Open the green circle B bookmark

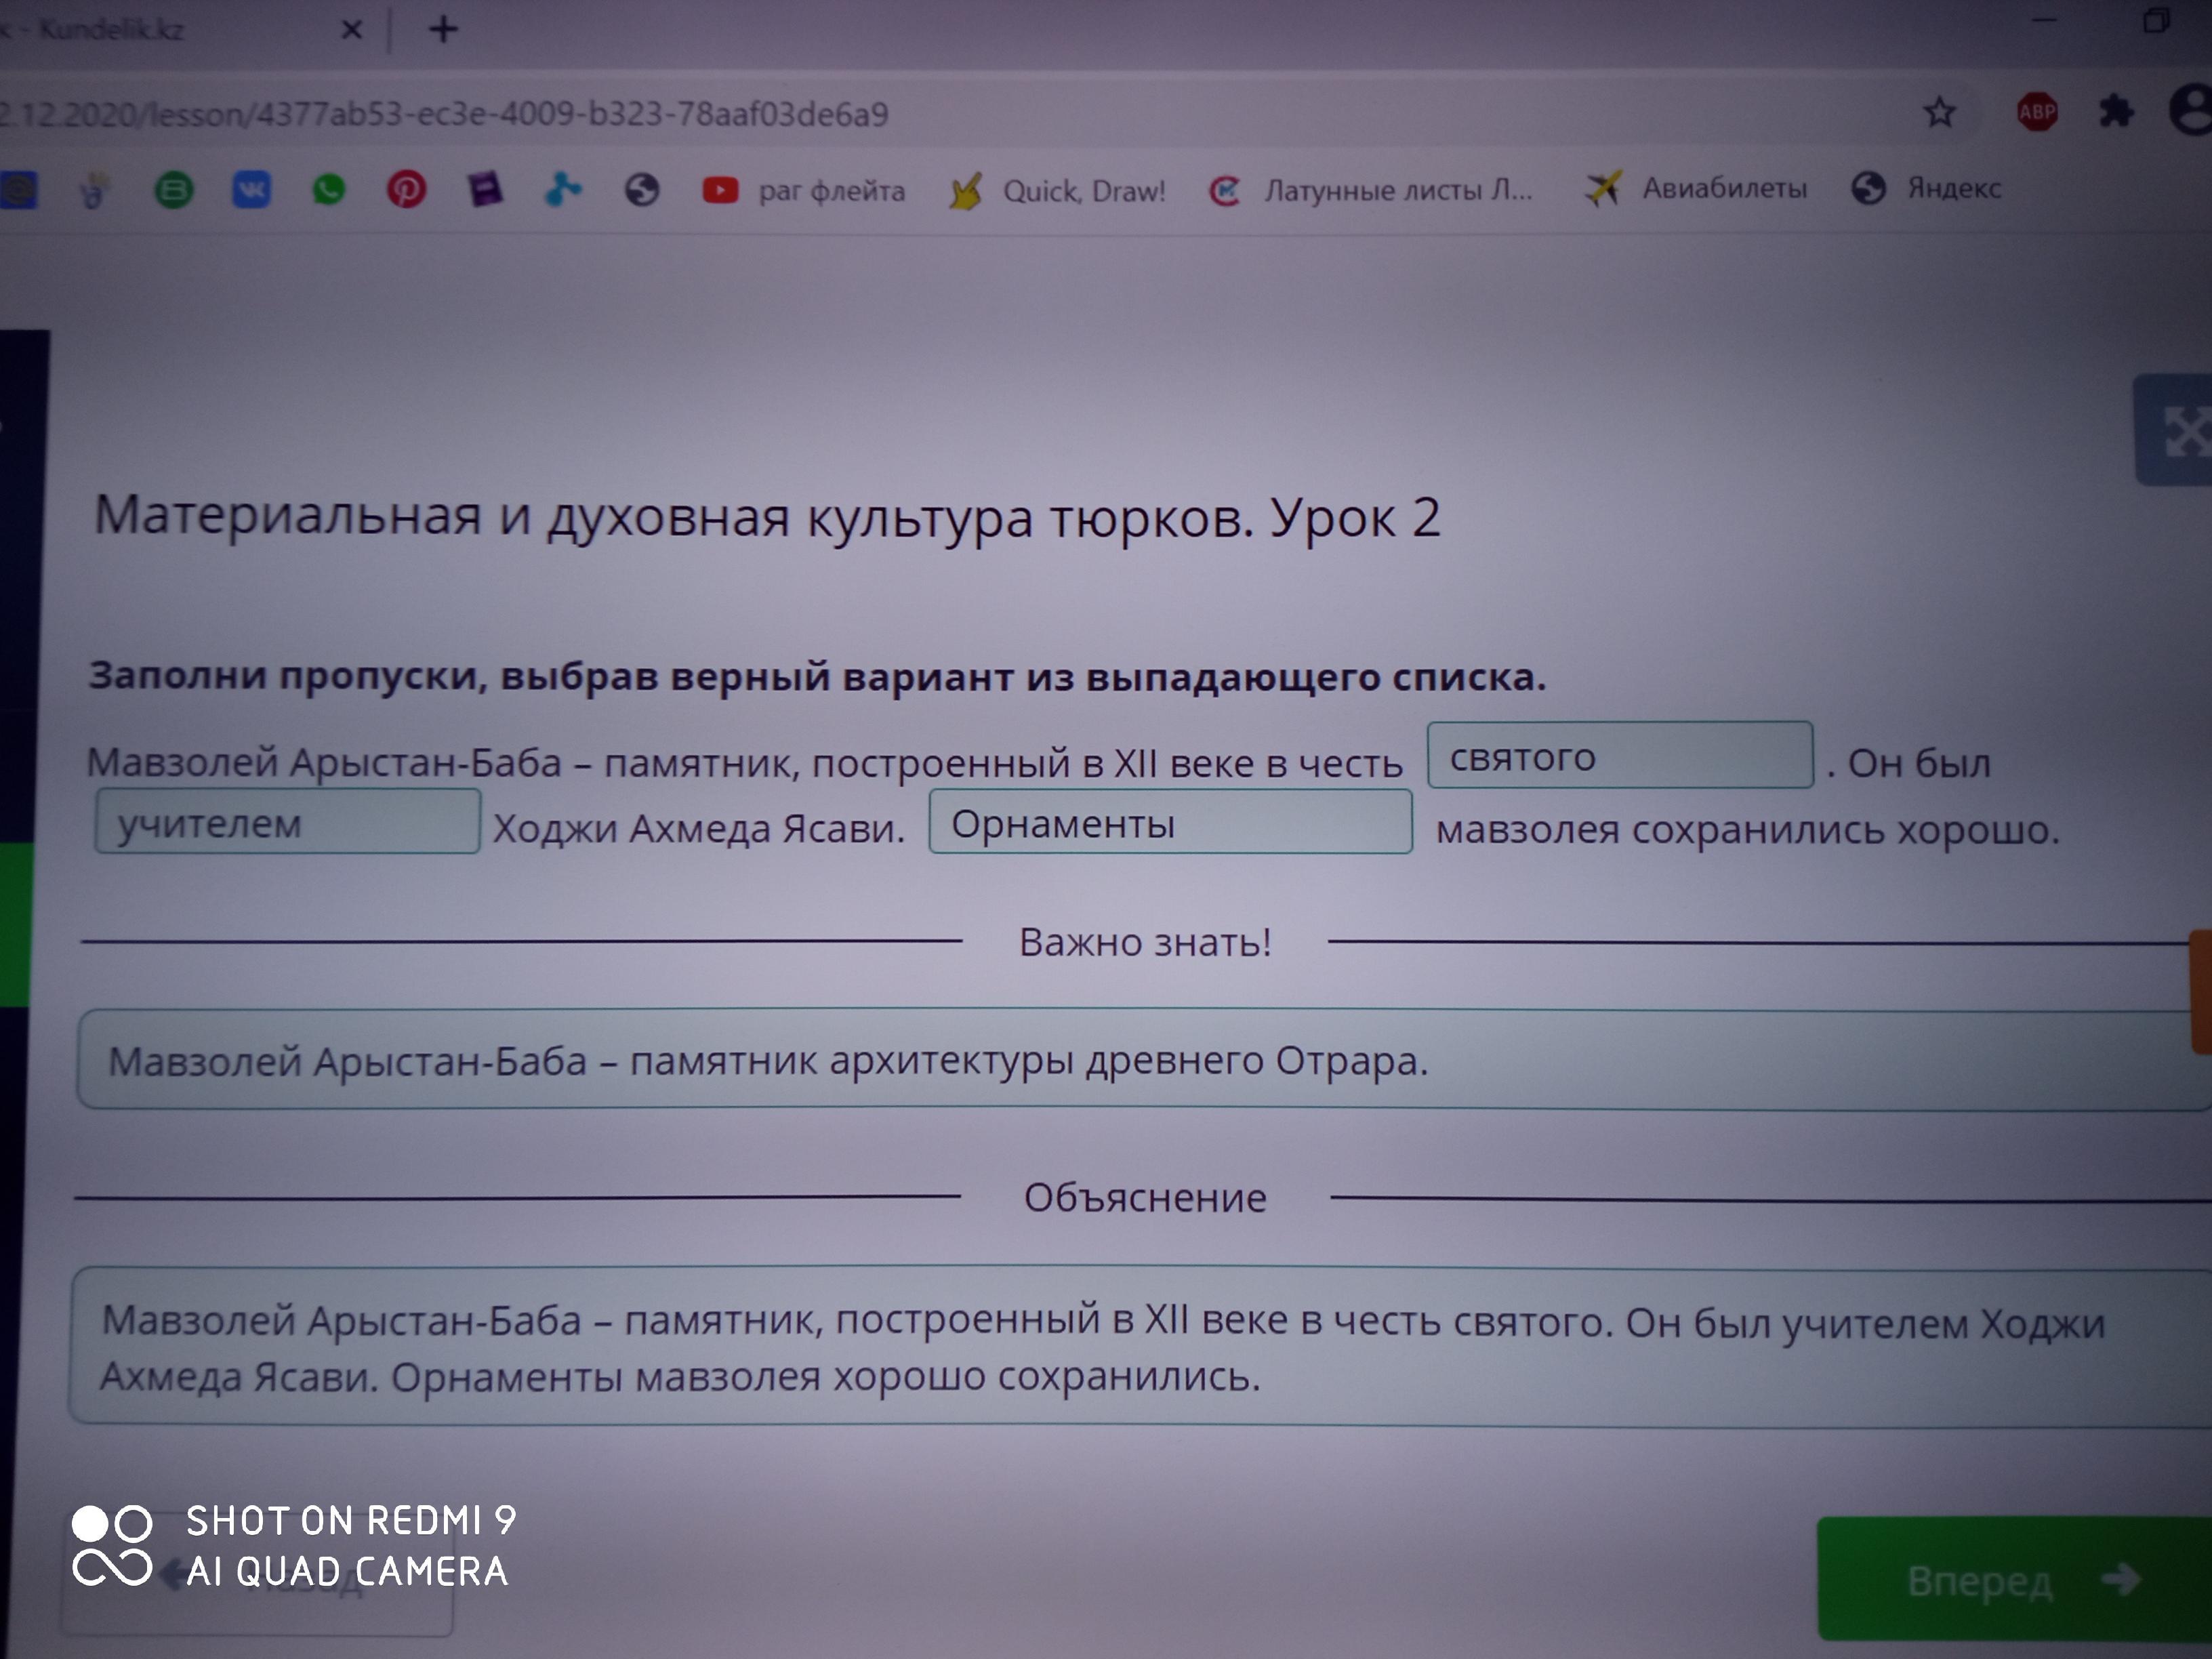173,189
